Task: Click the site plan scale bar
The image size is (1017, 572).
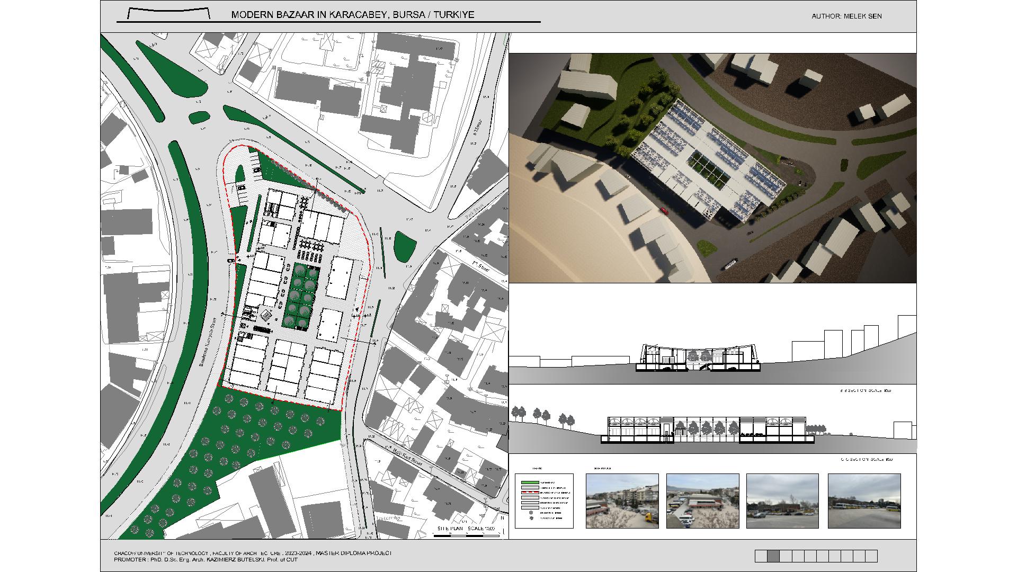Action: [466, 536]
